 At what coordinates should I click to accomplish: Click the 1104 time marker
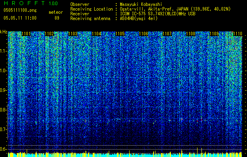(97, 34)
